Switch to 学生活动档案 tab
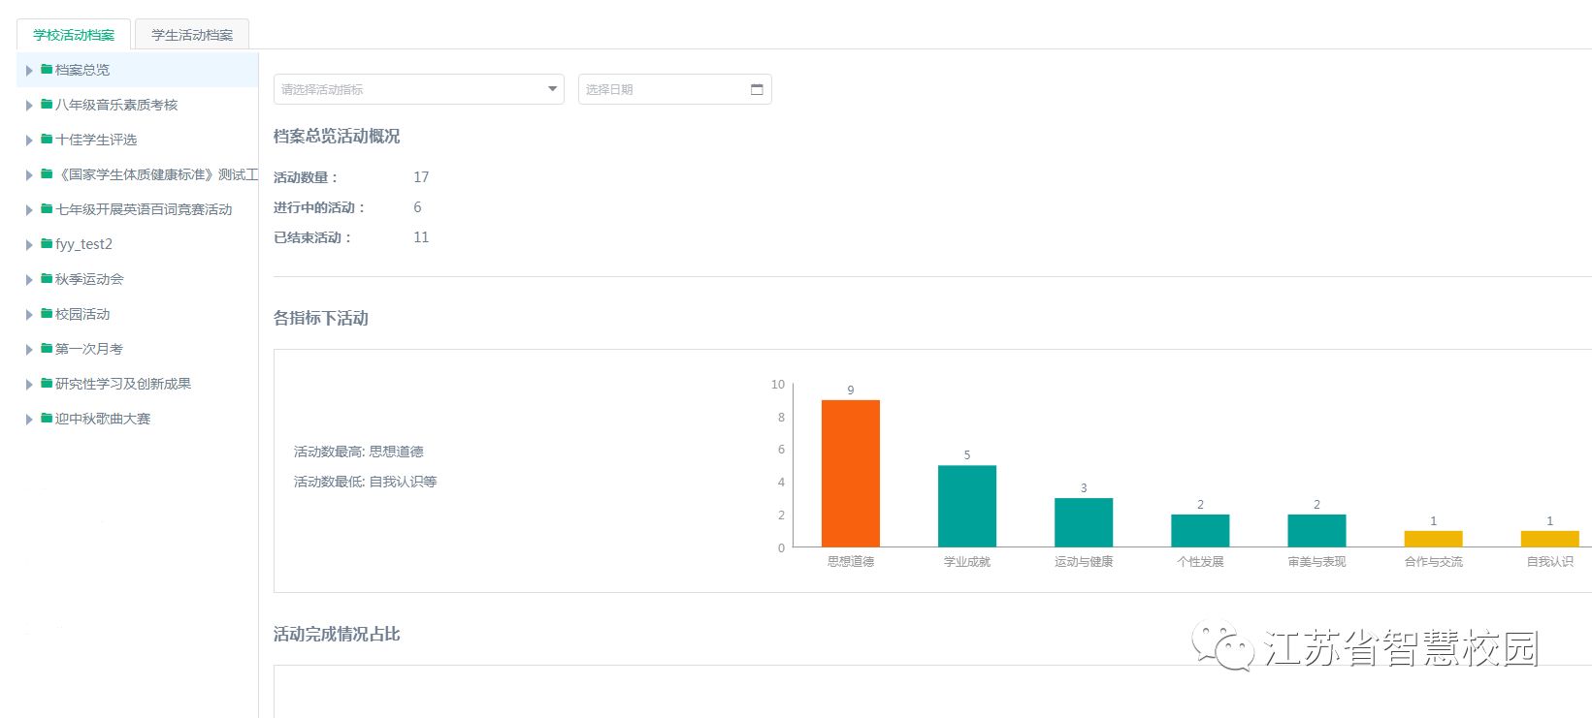This screenshot has height=718, width=1592. coord(192,35)
